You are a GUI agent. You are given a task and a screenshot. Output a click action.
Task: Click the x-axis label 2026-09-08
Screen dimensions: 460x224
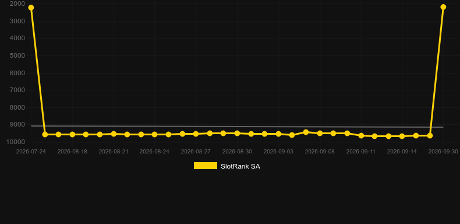(320, 152)
